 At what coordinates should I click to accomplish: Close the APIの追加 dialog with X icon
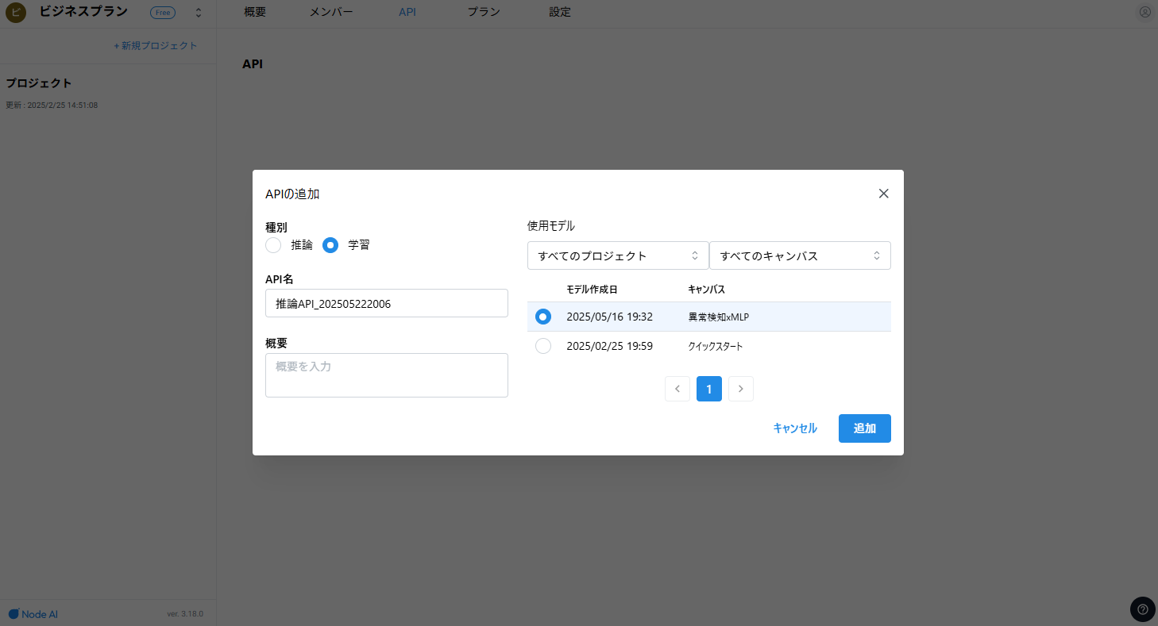(883, 194)
